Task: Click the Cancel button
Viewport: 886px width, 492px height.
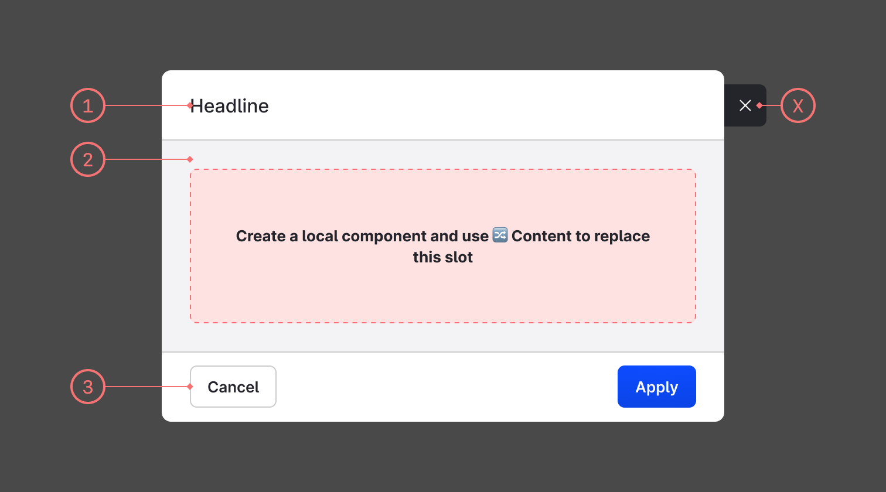Action: [233, 387]
